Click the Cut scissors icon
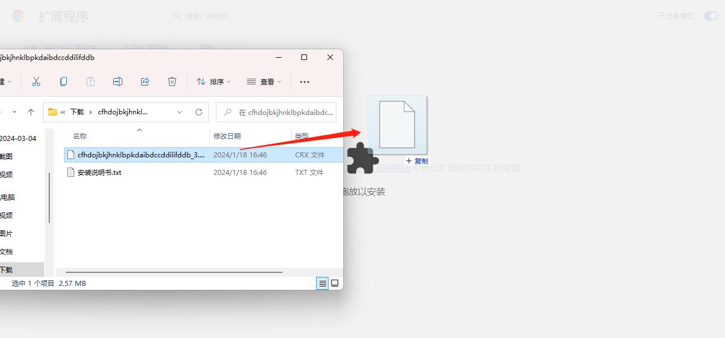This screenshot has height=338, width=725. [x=36, y=82]
